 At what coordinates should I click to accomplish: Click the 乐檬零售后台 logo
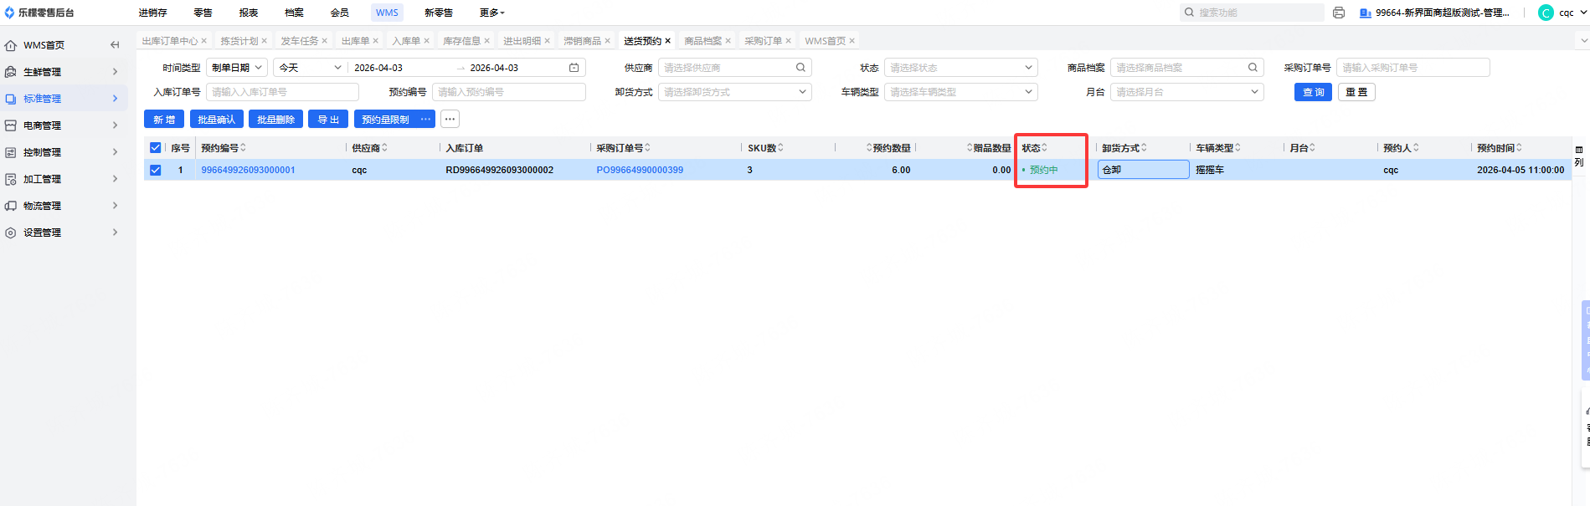pyautogui.click(x=39, y=13)
